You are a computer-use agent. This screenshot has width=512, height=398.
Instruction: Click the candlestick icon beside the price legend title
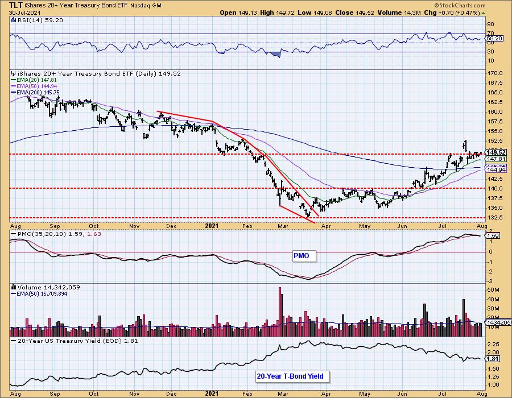[14, 74]
